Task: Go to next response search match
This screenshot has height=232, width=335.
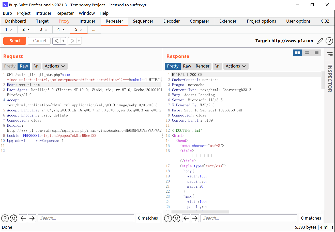Action: click(x=195, y=218)
